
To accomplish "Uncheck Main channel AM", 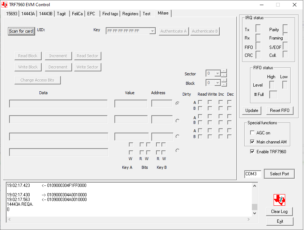I will 252,142.
